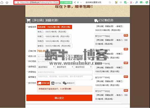This screenshot has height=108, width=150.
Task: Go to browser home page icon
Action: point(2,2)
